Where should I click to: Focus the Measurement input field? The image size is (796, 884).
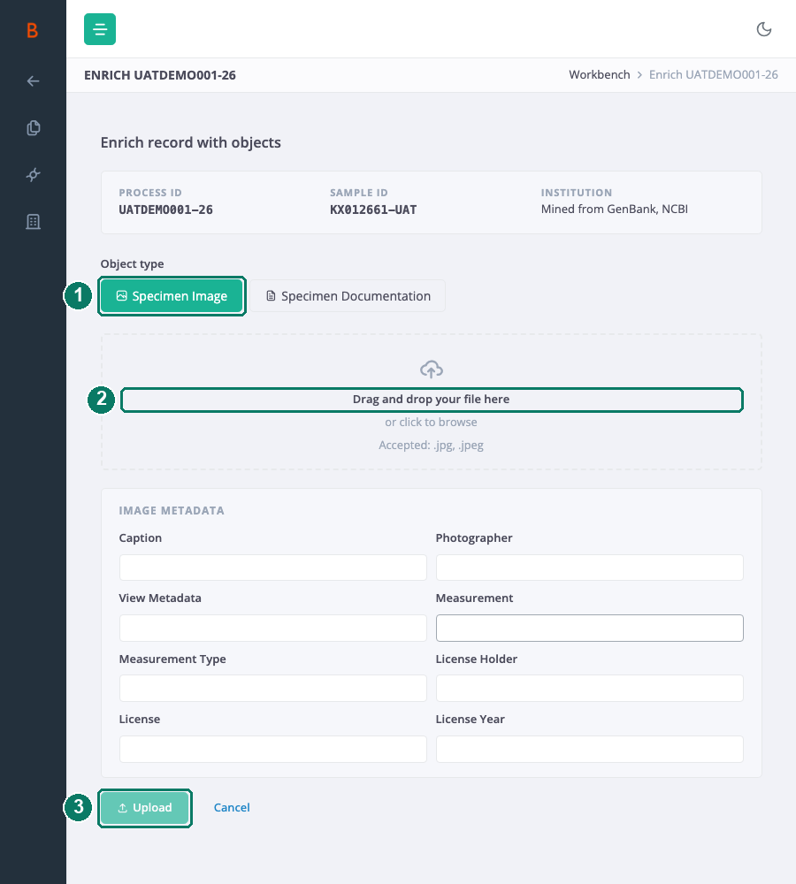point(590,628)
